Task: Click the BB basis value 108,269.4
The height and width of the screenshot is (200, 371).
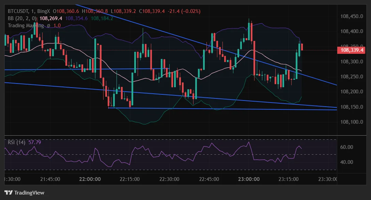Action: pyautogui.click(x=51, y=18)
